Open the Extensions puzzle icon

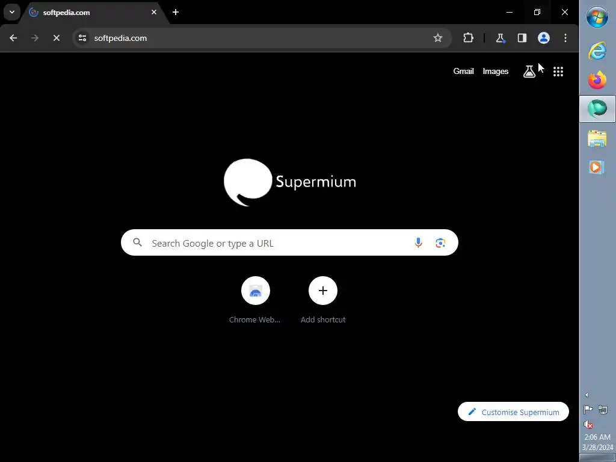click(x=468, y=38)
